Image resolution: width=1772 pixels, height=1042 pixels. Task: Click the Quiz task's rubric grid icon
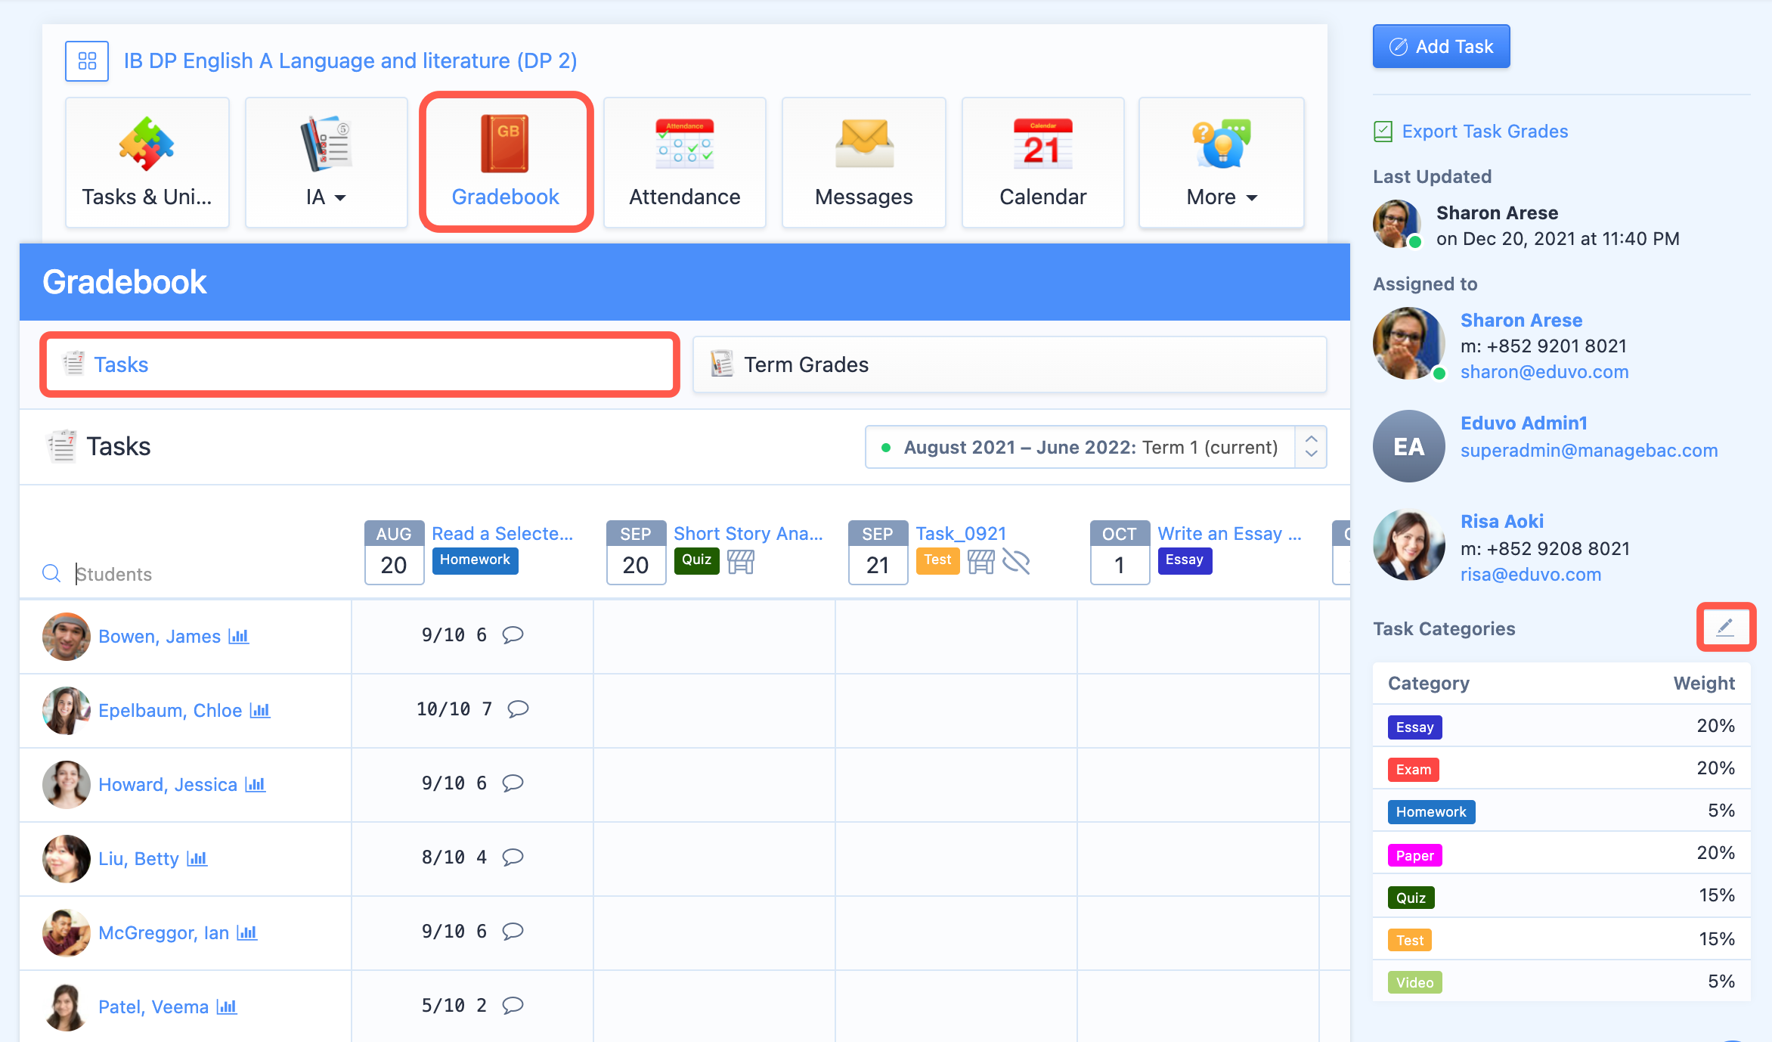click(x=741, y=561)
